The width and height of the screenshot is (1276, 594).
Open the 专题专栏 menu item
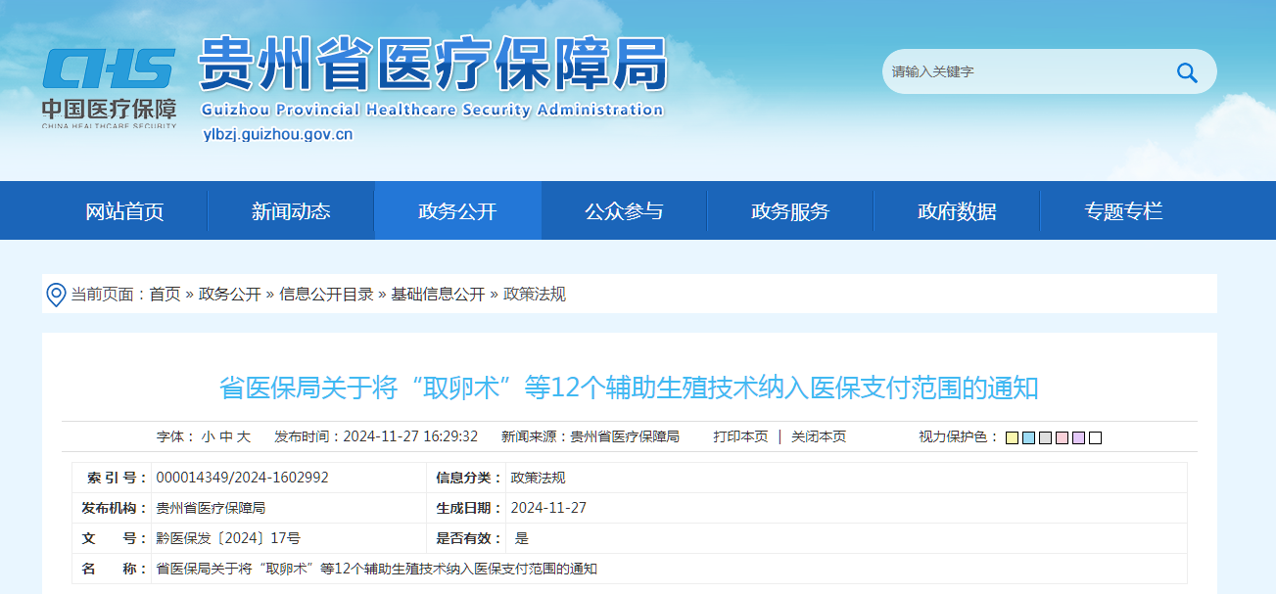point(1123,210)
